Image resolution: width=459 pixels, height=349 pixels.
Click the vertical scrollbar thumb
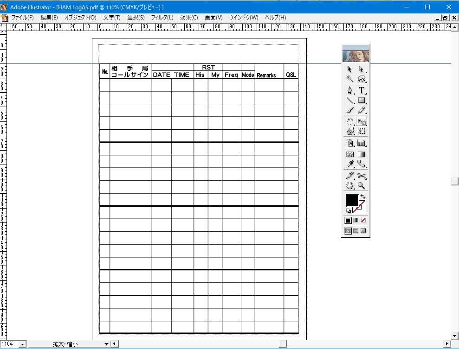point(455,181)
